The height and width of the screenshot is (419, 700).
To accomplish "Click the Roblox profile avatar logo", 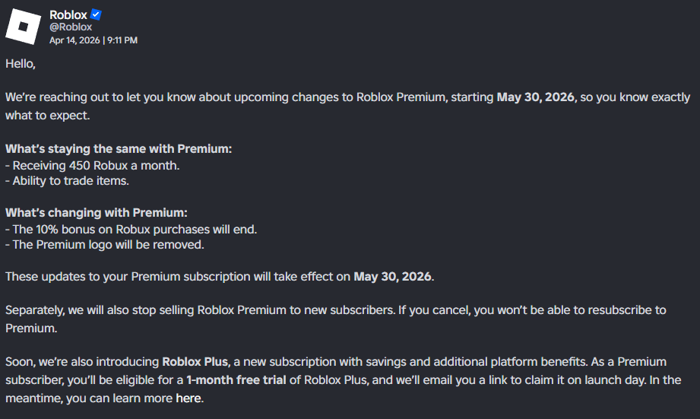I will click(x=24, y=27).
